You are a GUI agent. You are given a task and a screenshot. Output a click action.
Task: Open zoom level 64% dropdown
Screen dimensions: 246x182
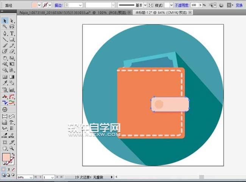pyautogui.click(x=31, y=177)
